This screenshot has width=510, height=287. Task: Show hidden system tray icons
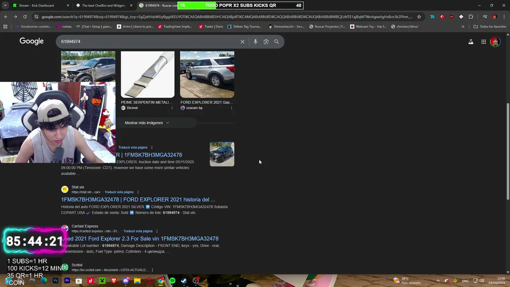coord(438,281)
